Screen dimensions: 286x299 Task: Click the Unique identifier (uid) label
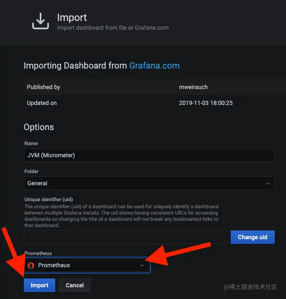click(x=49, y=199)
